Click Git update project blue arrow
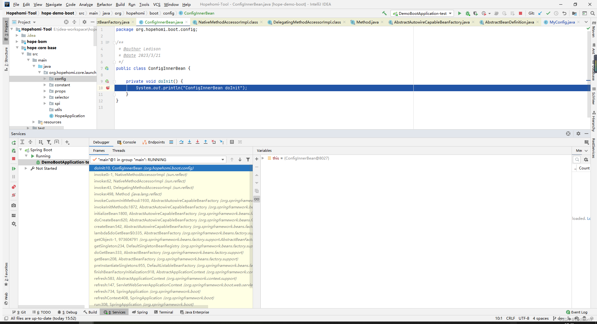597x324 pixels. [540, 13]
